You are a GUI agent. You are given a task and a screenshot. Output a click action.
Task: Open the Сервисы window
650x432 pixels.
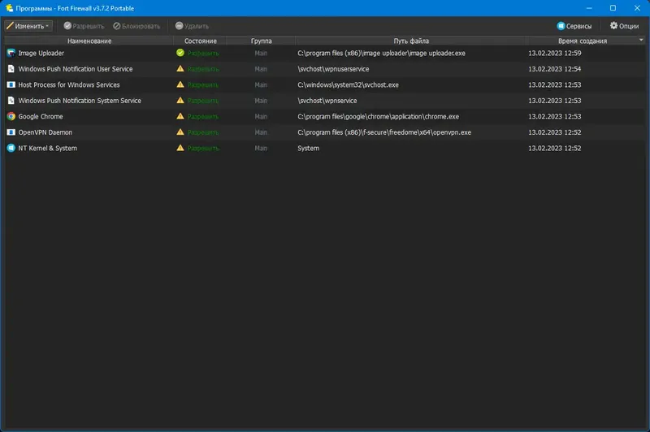[574, 26]
